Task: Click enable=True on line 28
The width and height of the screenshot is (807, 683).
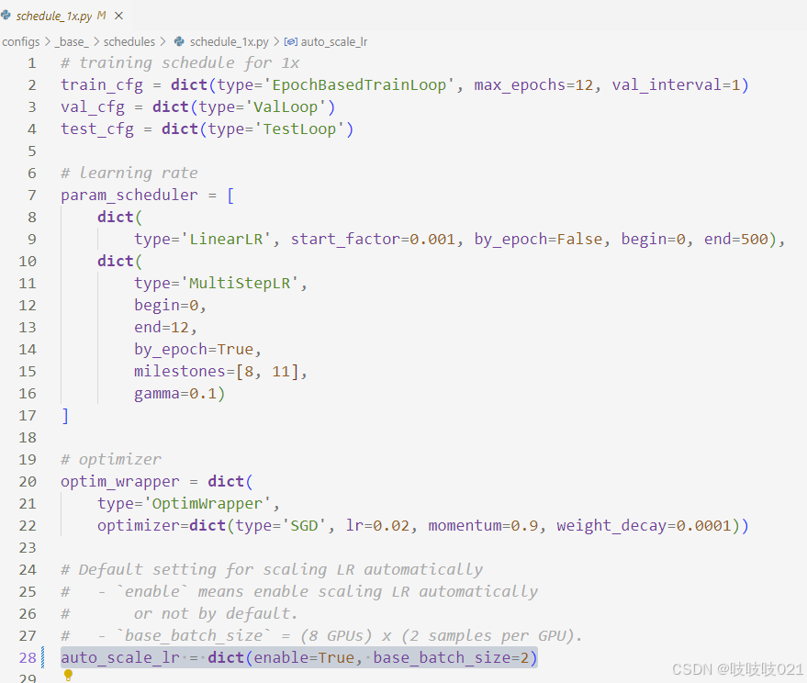Action: pos(304,657)
